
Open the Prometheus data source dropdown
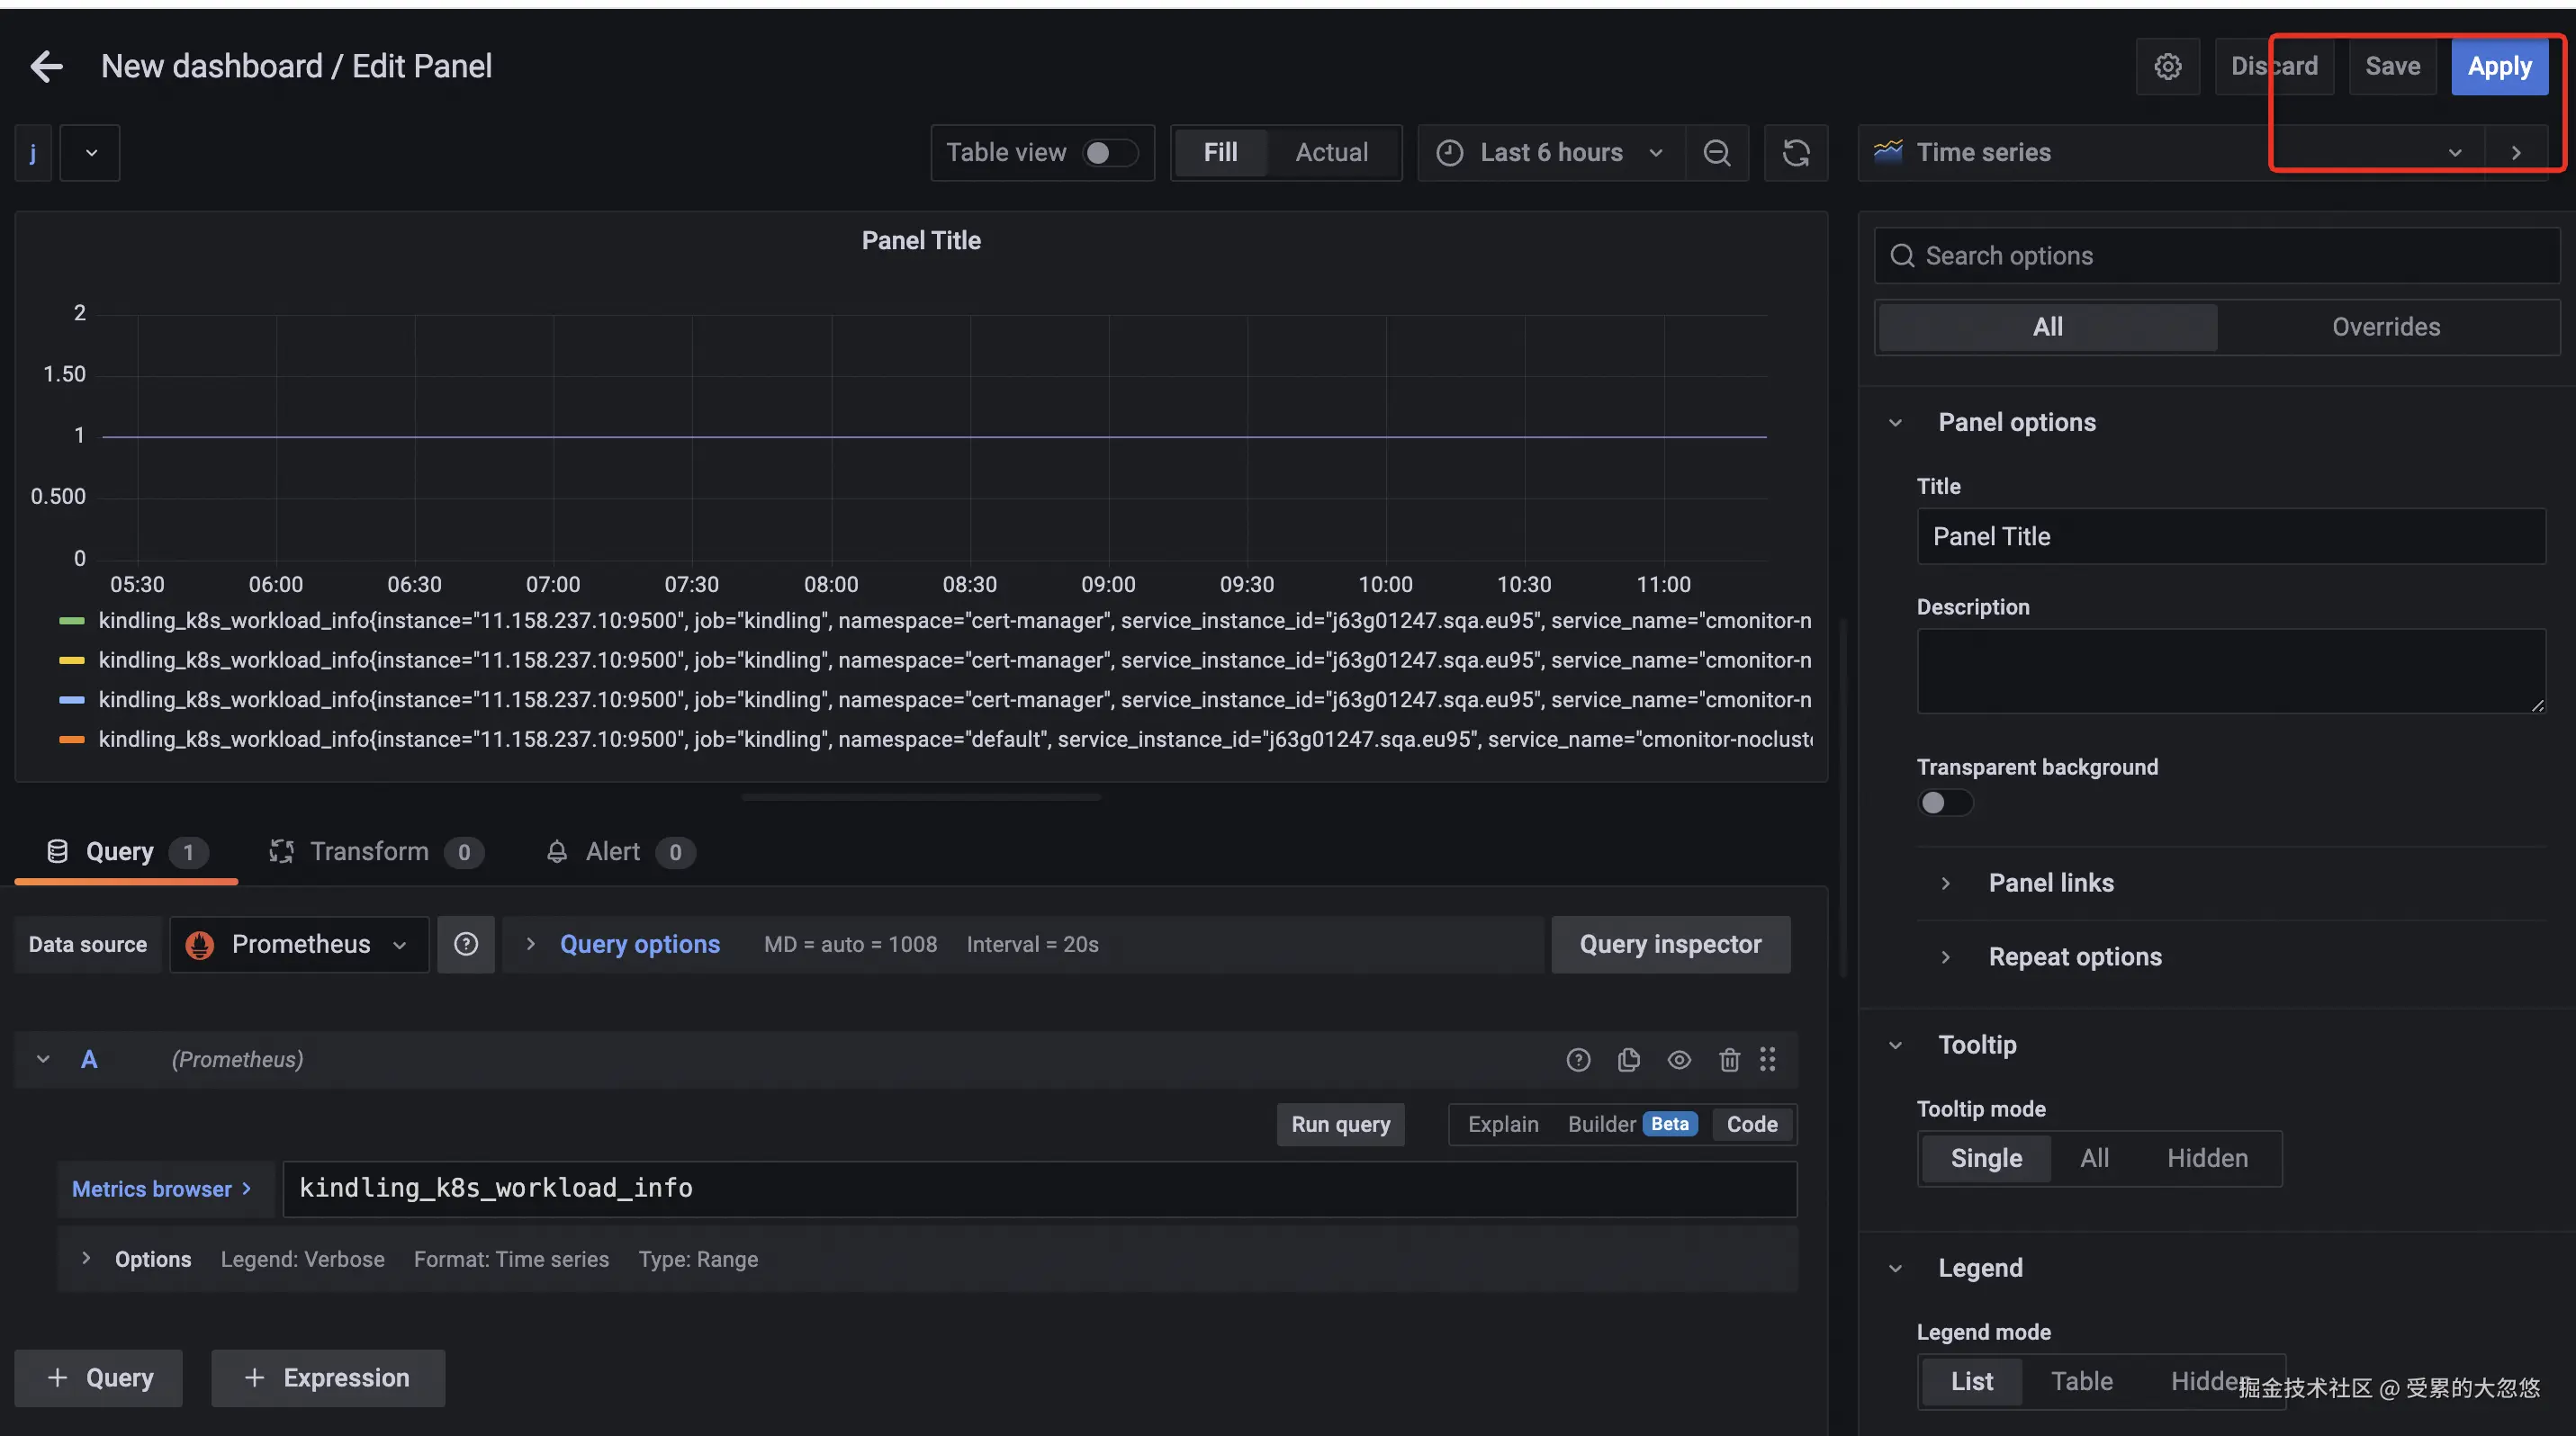point(299,945)
